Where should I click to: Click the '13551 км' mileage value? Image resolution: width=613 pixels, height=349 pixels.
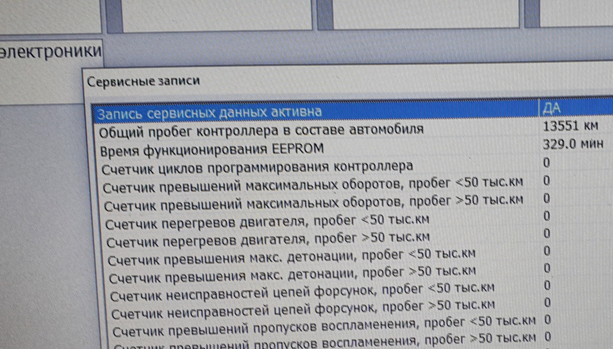coord(570,126)
